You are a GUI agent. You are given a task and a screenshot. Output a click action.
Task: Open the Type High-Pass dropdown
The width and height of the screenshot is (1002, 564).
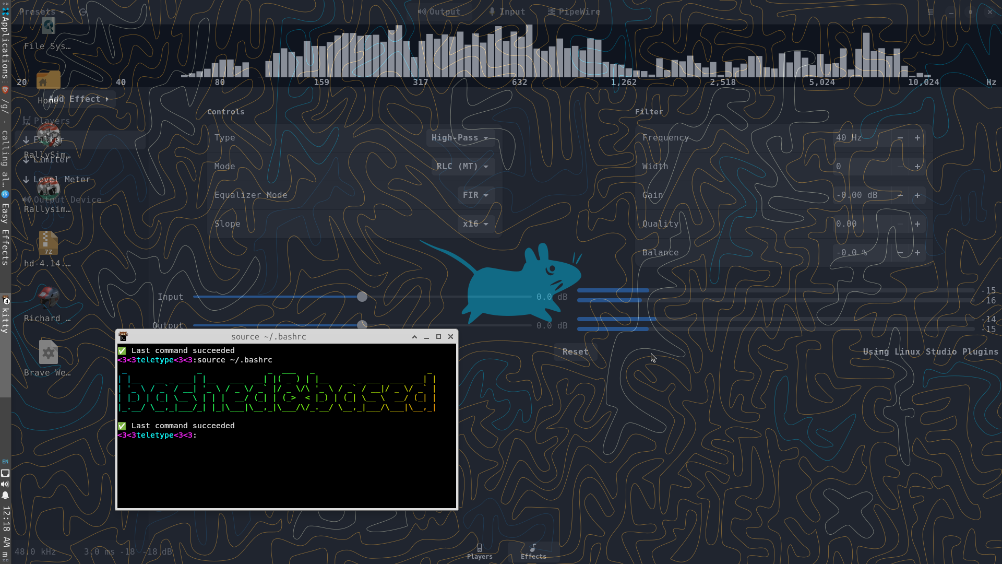point(460,138)
